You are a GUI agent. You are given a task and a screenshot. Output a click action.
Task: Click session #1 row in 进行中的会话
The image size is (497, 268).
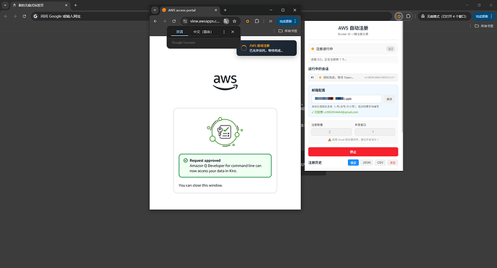coord(353,78)
